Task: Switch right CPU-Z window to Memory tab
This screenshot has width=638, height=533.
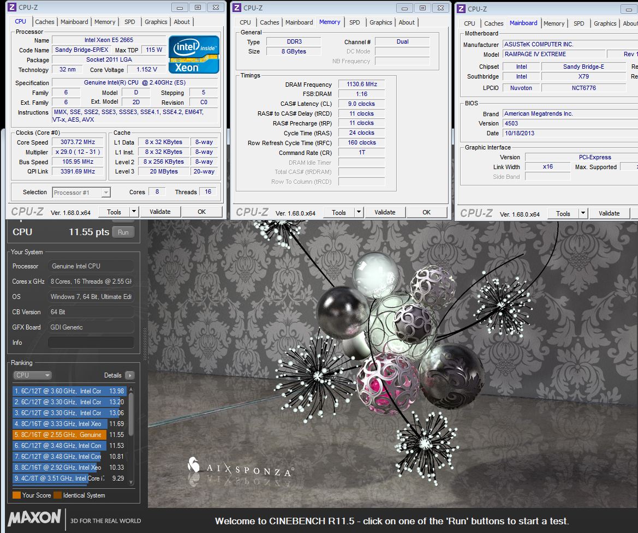Action: click(554, 23)
